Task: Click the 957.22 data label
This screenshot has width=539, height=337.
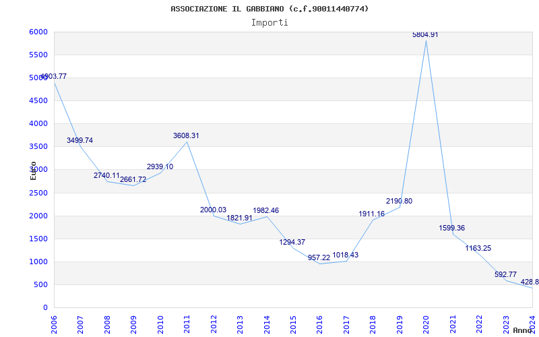Action: (x=319, y=258)
